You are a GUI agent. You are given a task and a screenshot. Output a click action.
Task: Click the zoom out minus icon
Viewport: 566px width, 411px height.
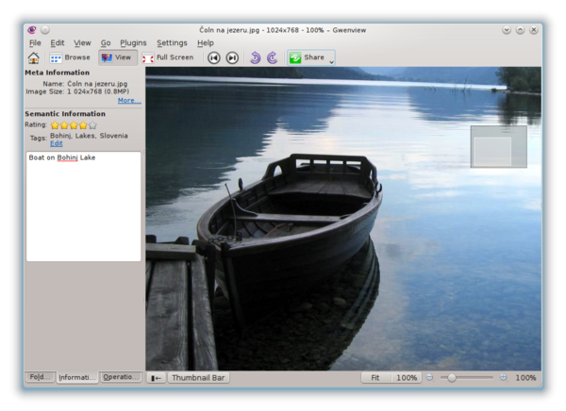click(x=430, y=377)
